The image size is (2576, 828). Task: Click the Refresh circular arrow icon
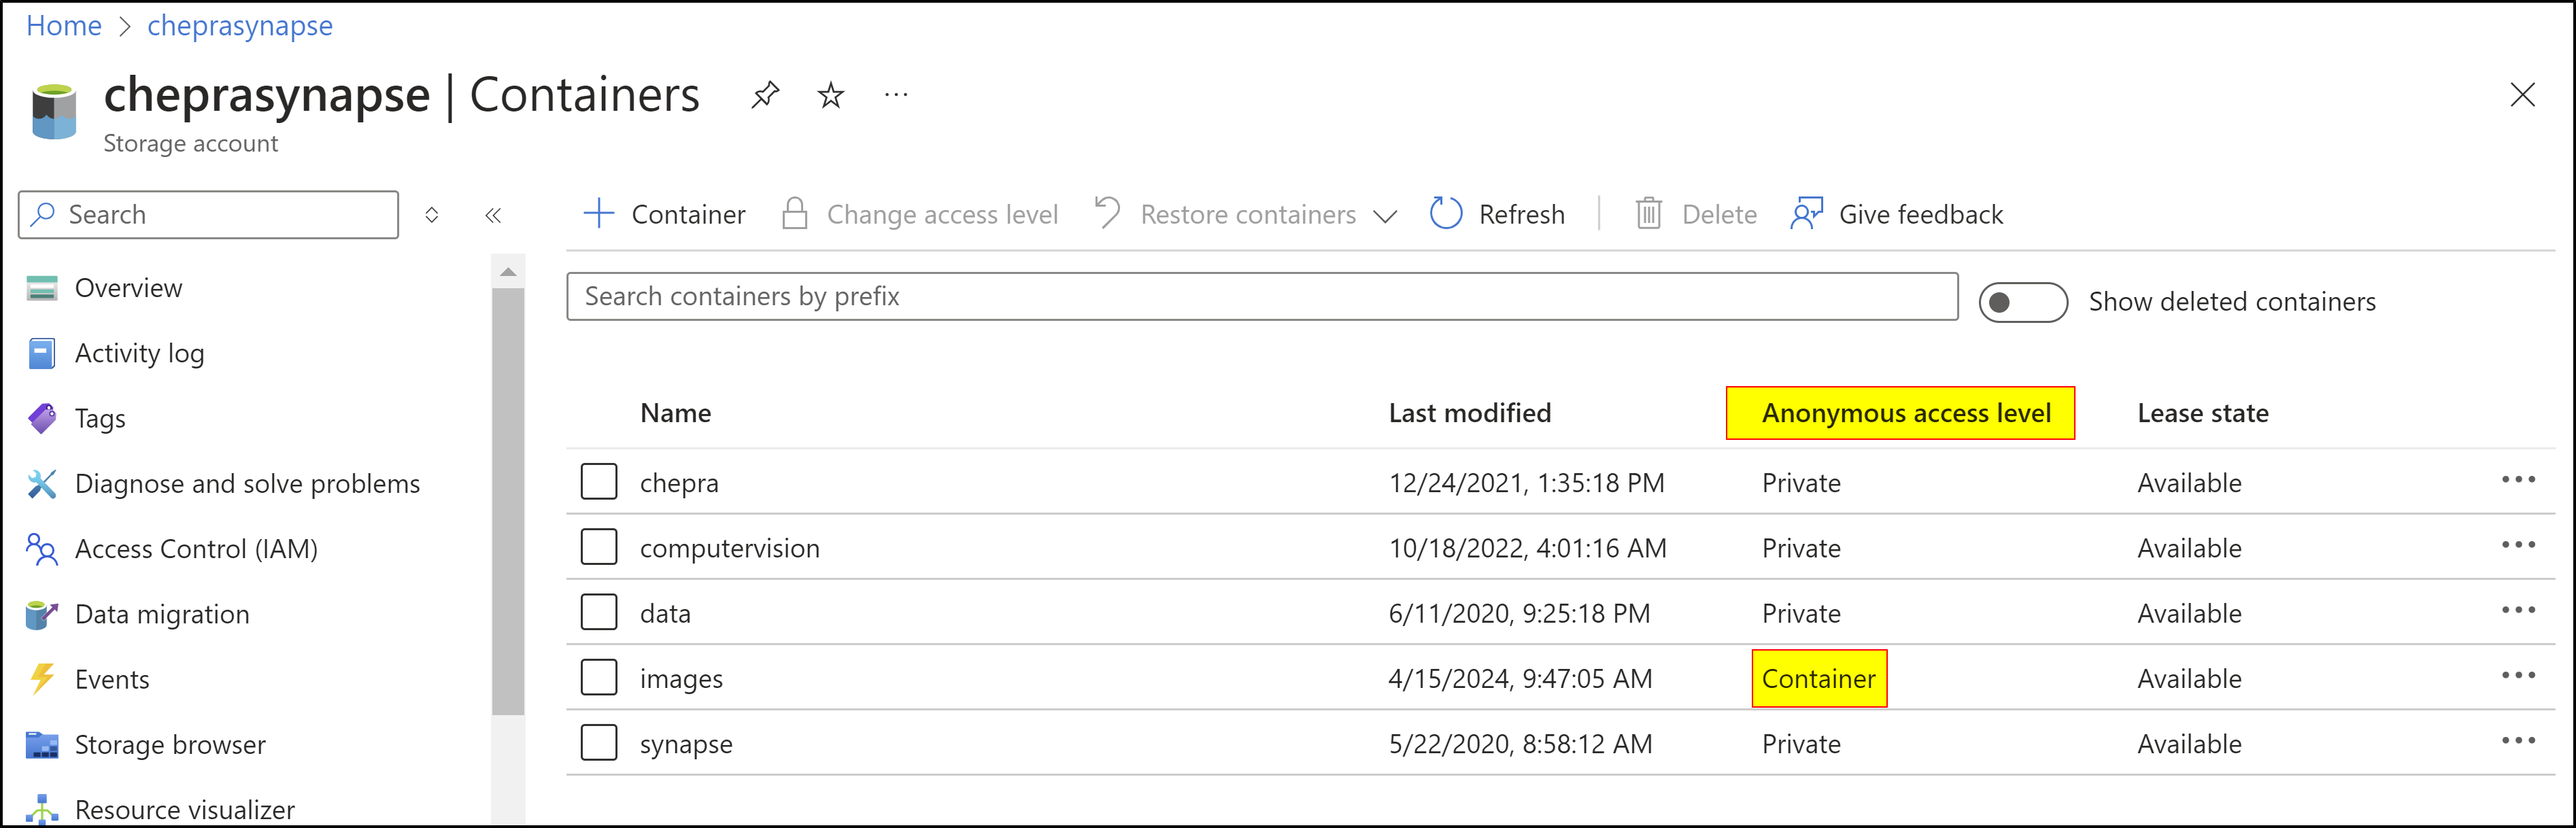(x=1445, y=214)
